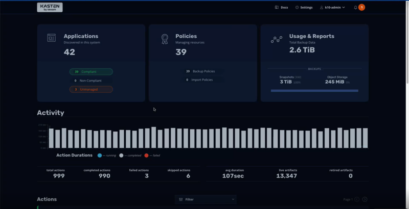409x209 pixels.
Task: Open the Docs book icon
Action: point(277,8)
